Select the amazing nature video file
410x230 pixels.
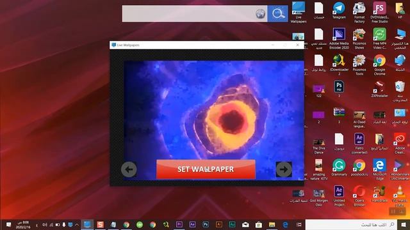(318, 169)
